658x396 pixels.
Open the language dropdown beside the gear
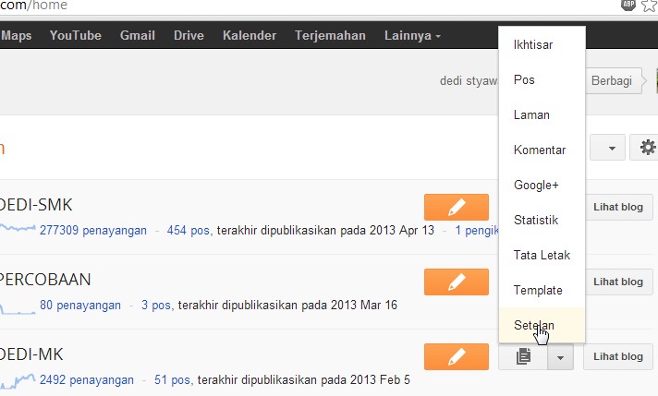pos(608,148)
